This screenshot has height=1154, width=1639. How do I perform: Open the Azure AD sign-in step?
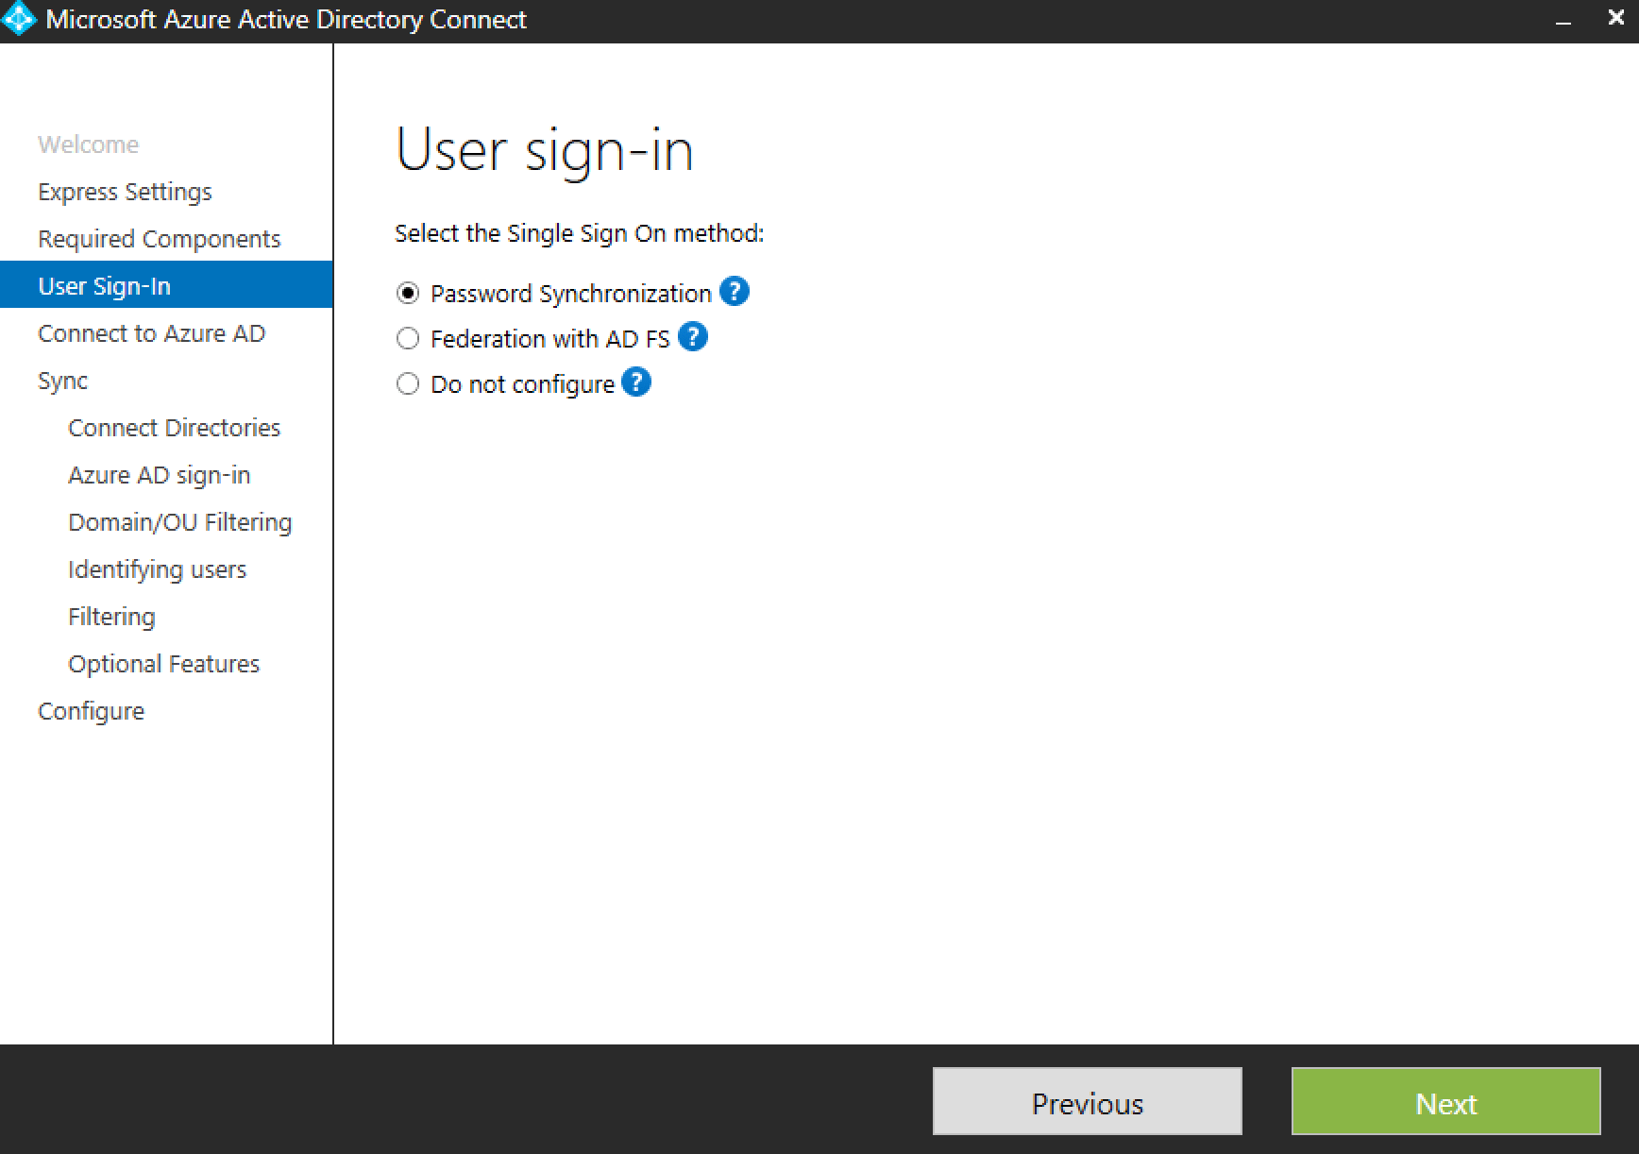click(159, 474)
